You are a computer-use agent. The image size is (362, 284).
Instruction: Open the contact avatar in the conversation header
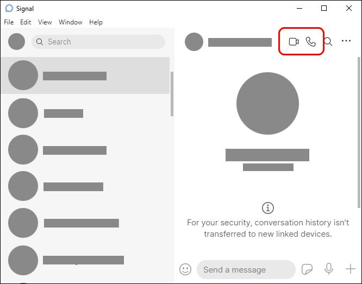pyautogui.click(x=194, y=42)
